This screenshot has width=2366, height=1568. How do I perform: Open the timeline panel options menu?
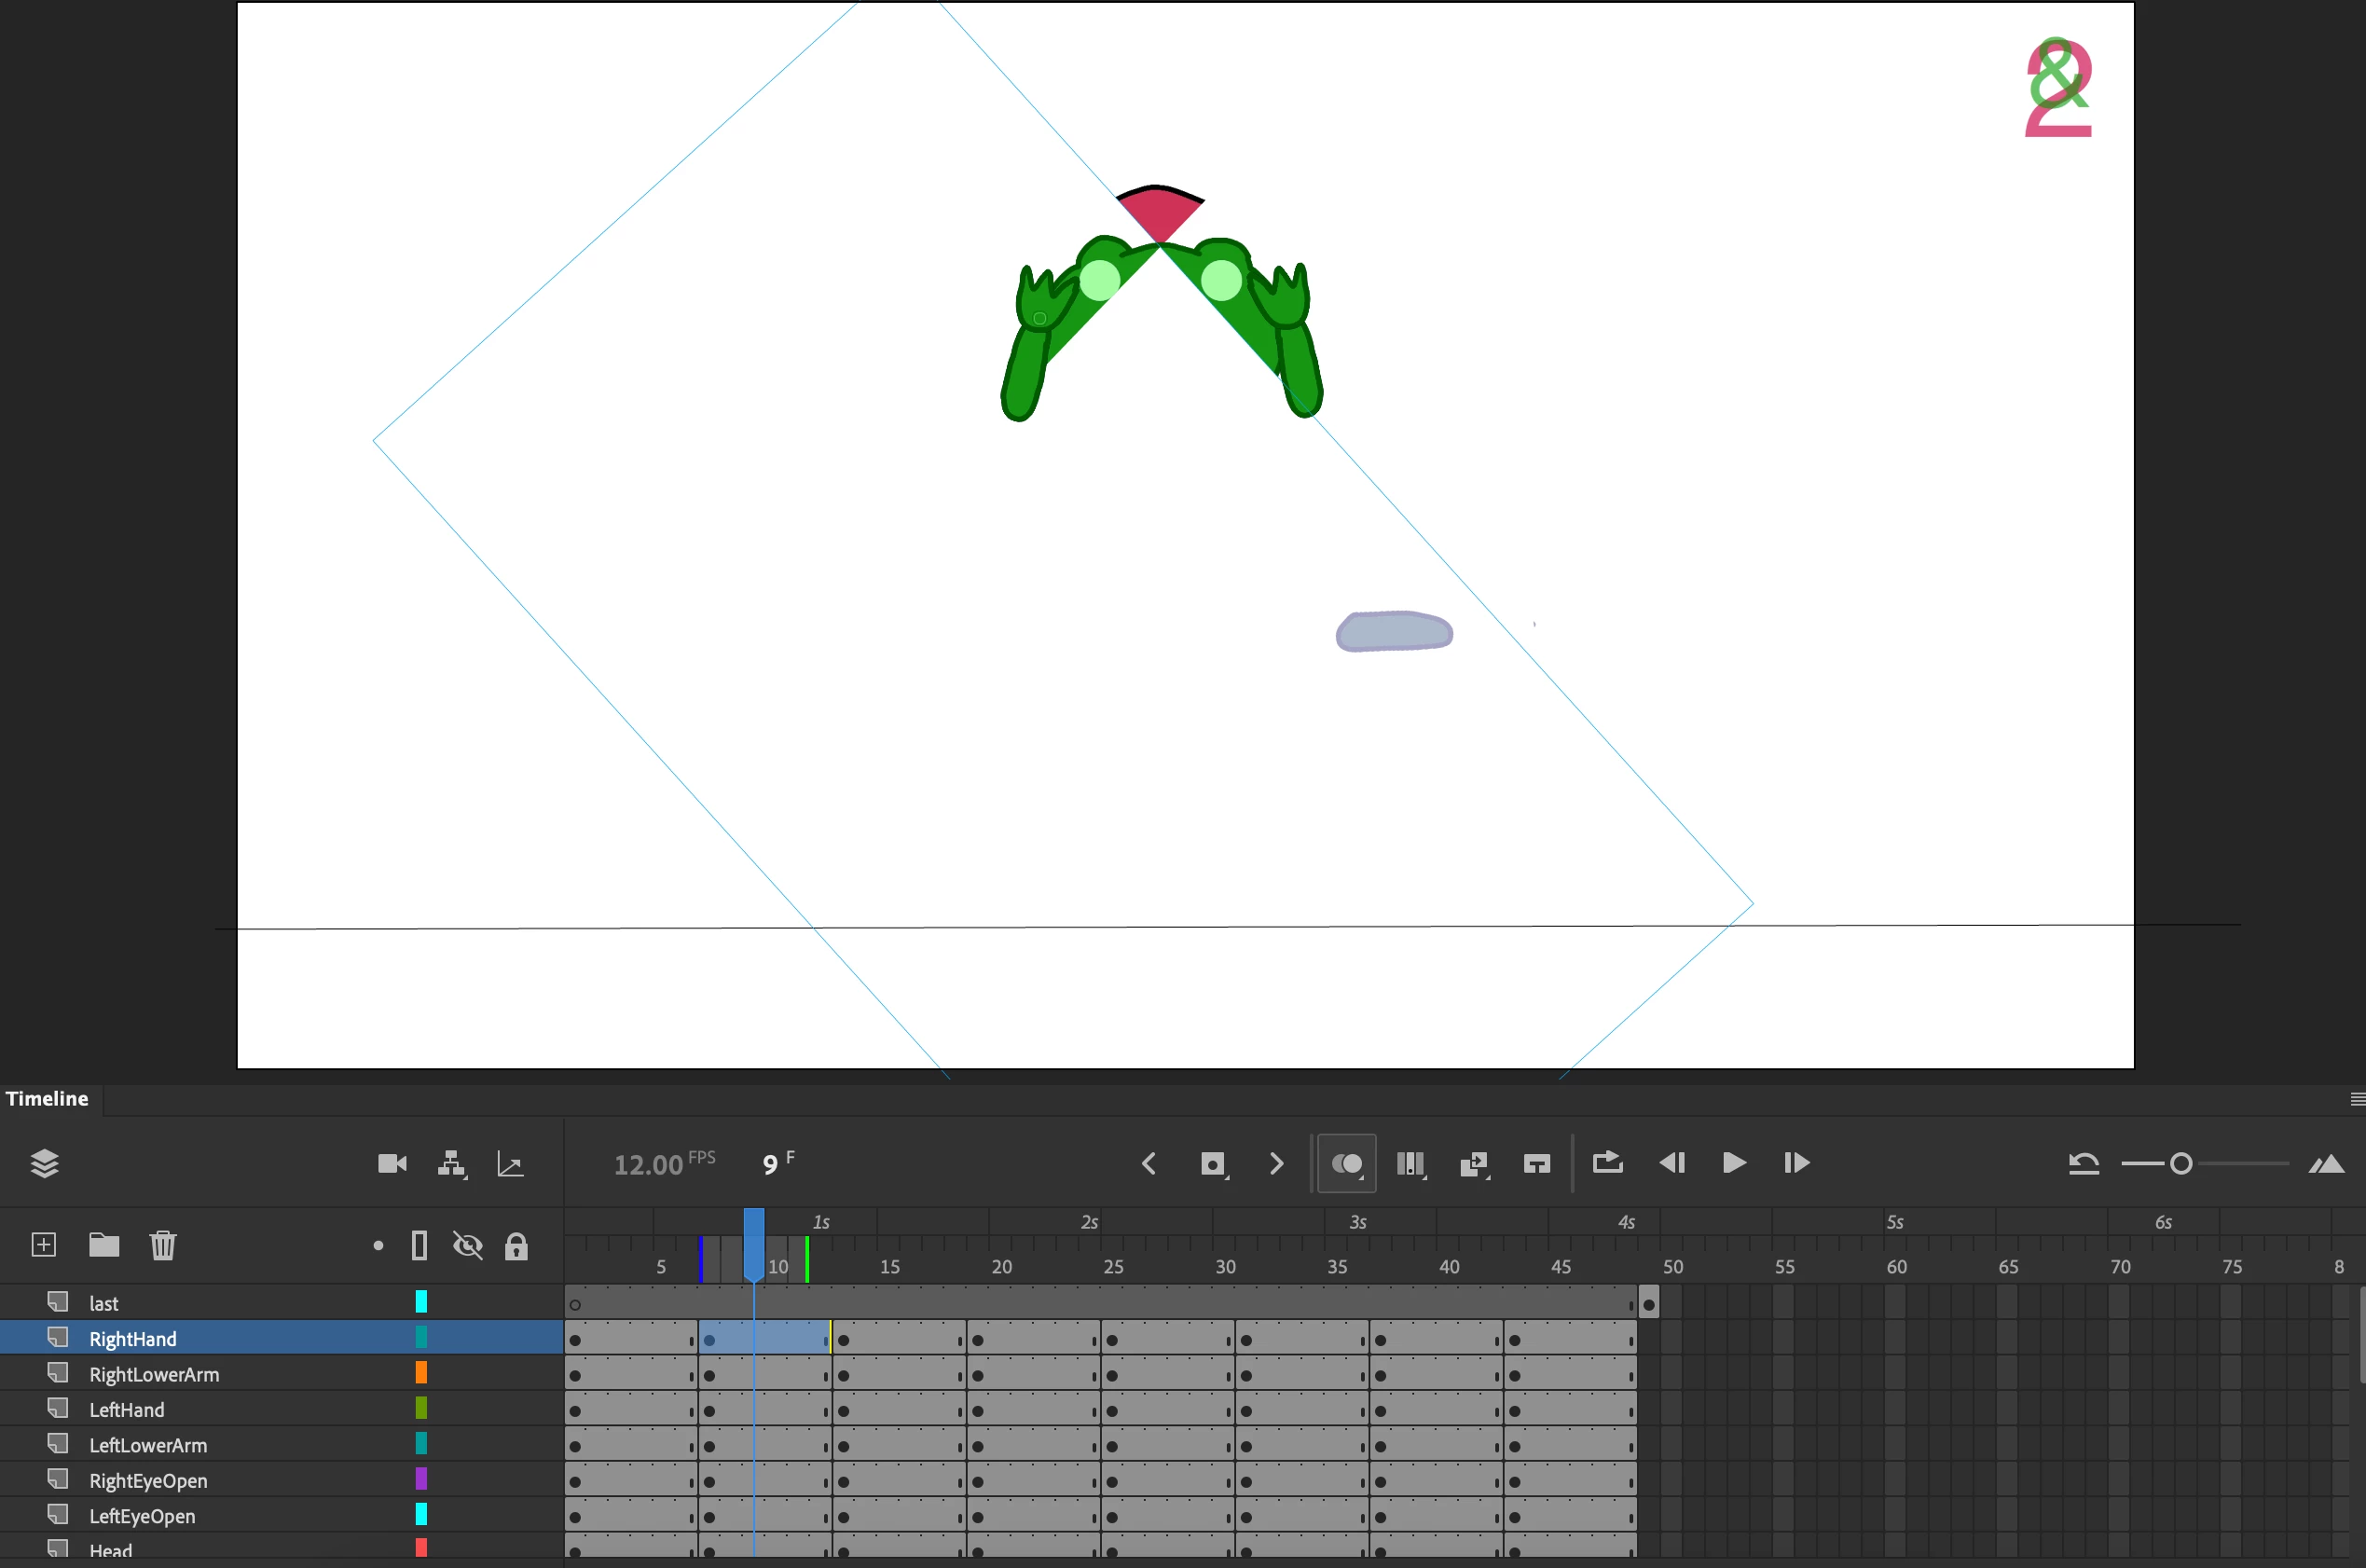[2356, 1099]
